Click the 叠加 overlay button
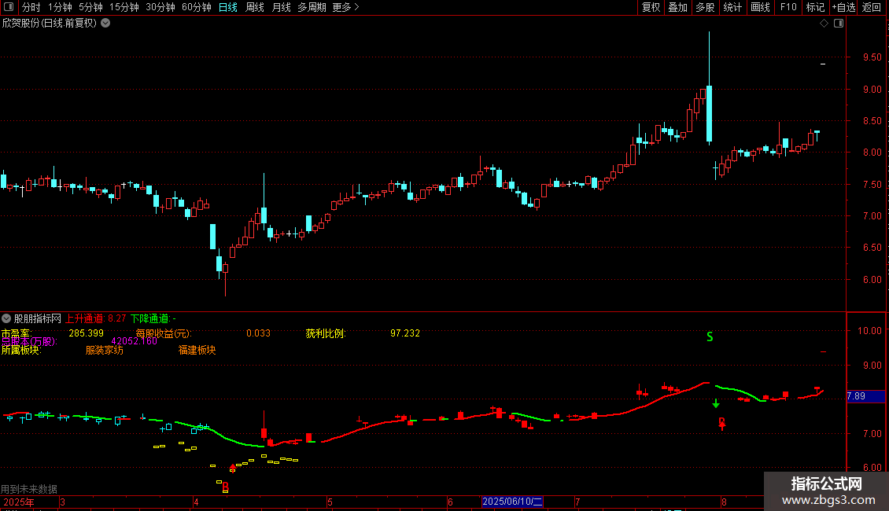889x511 pixels. tap(677, 7)
